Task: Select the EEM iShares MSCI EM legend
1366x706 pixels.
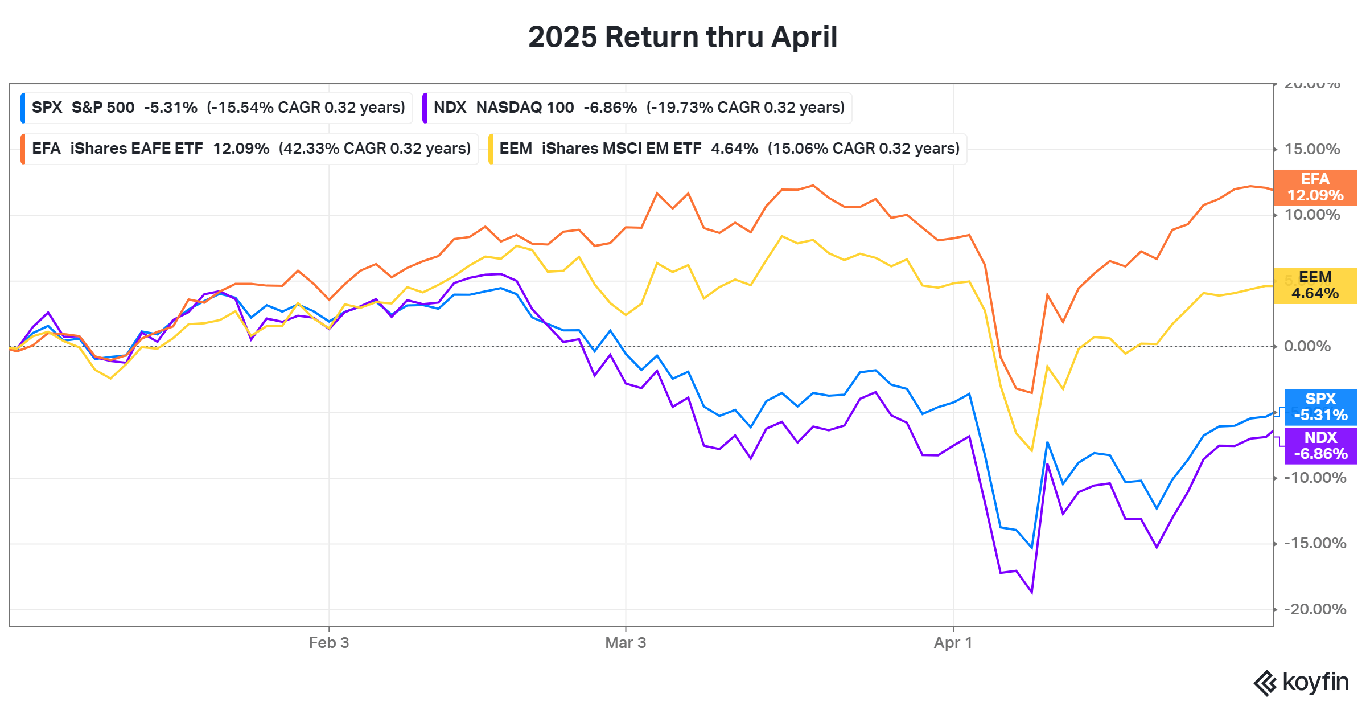Action: pos(729,149)
